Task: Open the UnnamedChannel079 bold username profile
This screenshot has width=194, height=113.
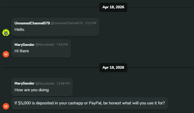Action: tap(32, 23)
